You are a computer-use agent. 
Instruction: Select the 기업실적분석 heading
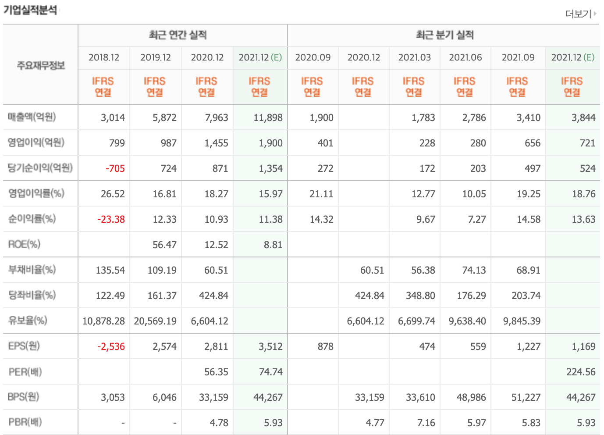click(30, 10)
